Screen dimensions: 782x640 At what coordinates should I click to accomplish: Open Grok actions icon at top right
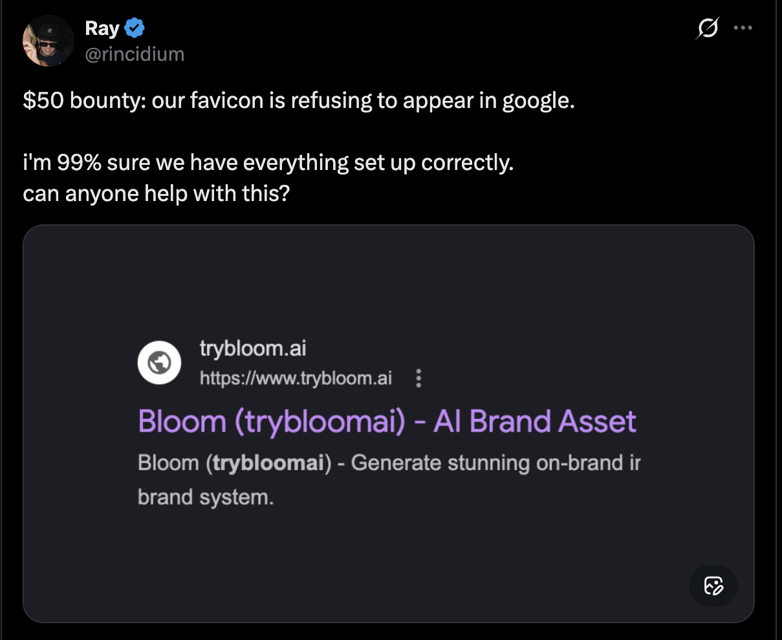click(708, 28)
